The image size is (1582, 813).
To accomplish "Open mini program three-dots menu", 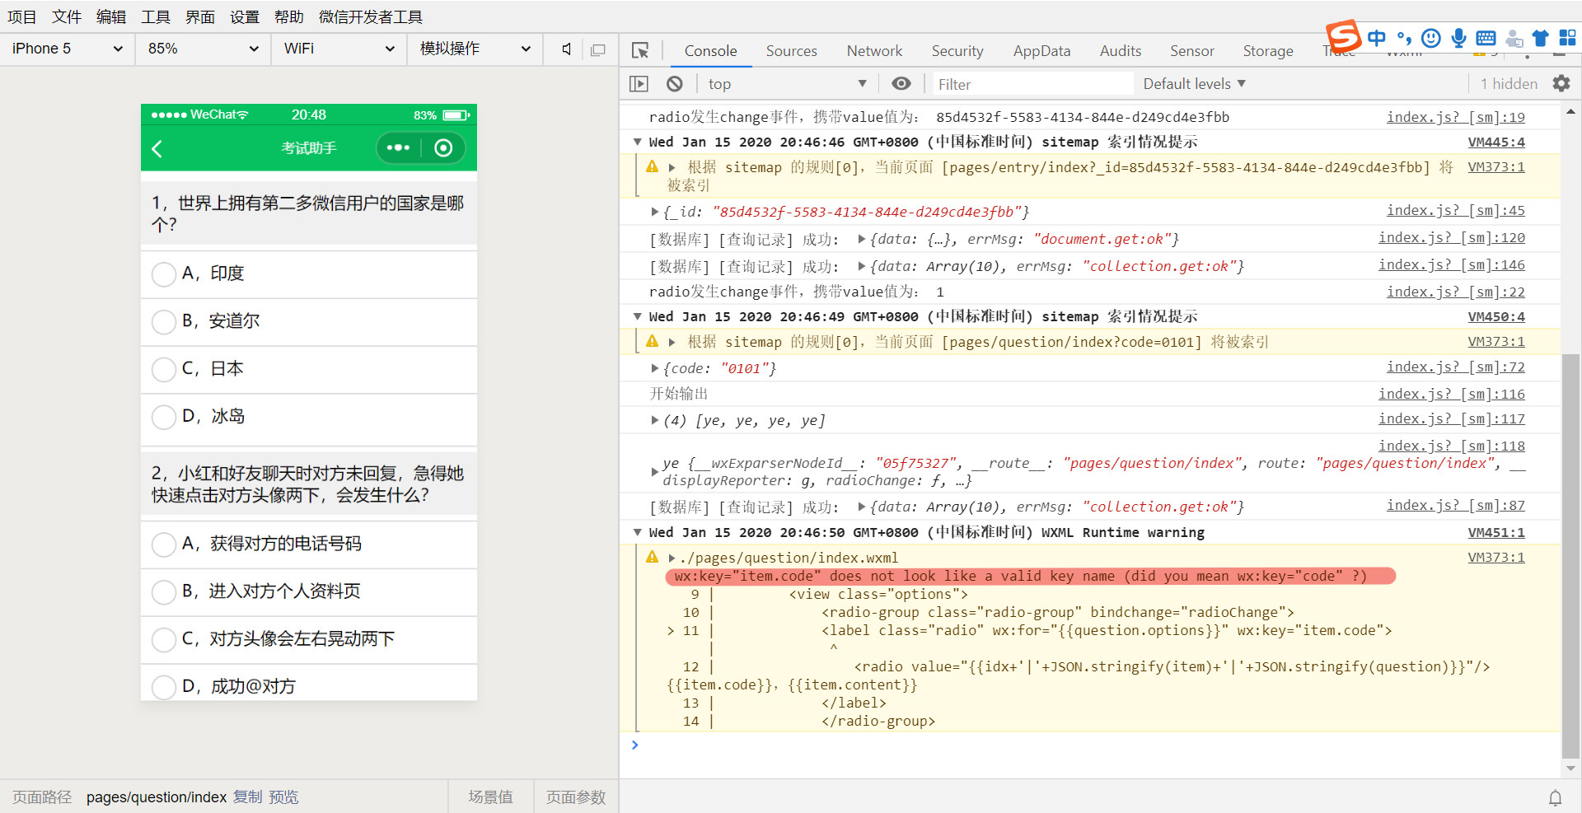I will point(399,147).
